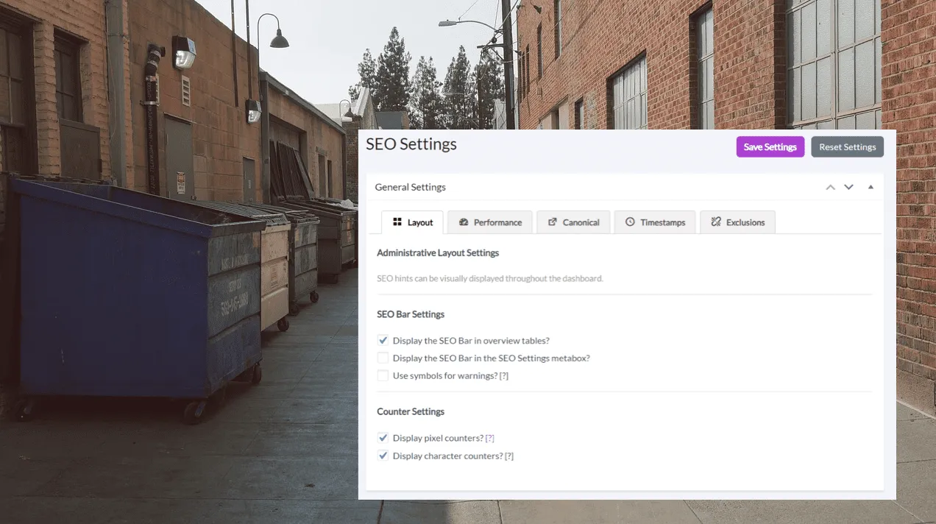
Task: Click the clock icon on Timestamps tab
Action: (631, 222)
